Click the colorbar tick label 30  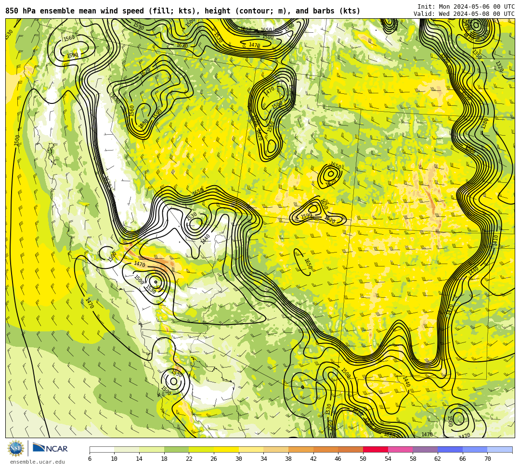coord(238,459)
